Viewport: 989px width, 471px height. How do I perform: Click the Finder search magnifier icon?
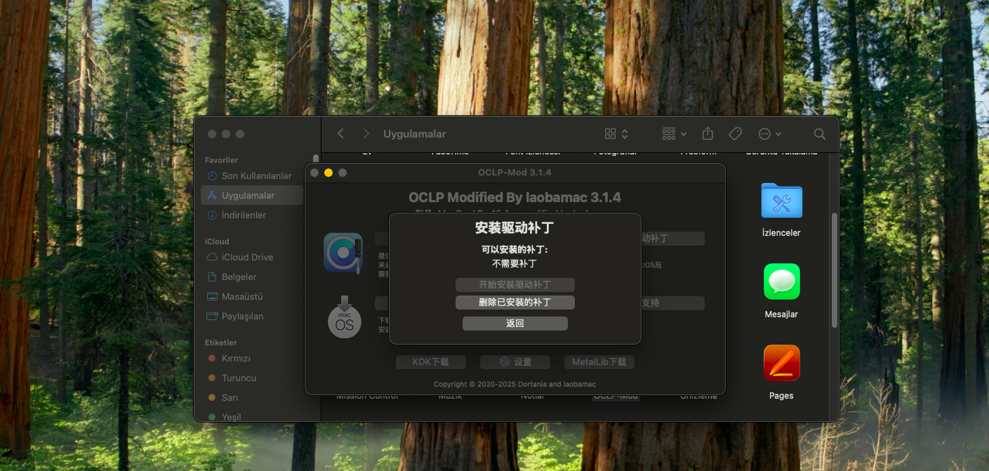pyautogui.click(x=819, y=134)
